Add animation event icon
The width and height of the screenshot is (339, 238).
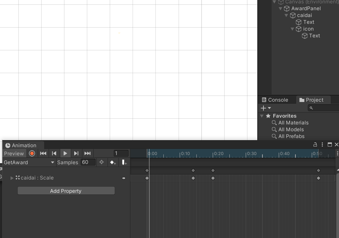(124, 163)
